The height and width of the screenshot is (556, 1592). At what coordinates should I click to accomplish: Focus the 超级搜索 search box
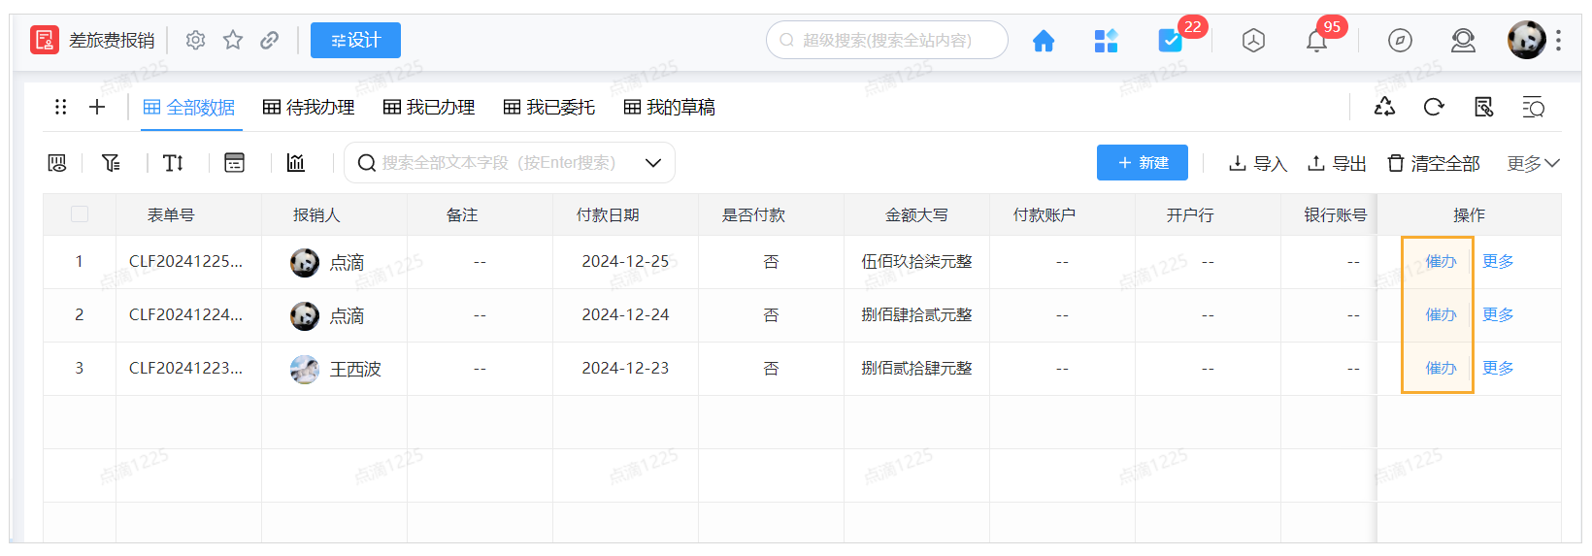[886, 41]
